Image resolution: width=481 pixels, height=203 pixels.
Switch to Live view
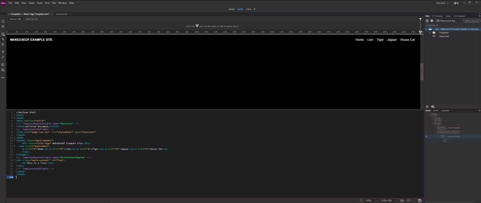(249, 9)
